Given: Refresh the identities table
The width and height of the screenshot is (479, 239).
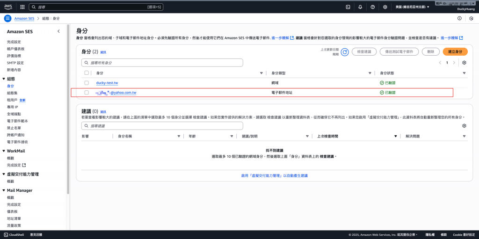Looking at the screenshot, I should pos(345,52).
